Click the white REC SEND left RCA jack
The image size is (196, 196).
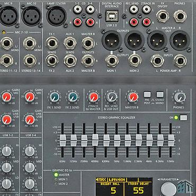(x=134, y=10)
